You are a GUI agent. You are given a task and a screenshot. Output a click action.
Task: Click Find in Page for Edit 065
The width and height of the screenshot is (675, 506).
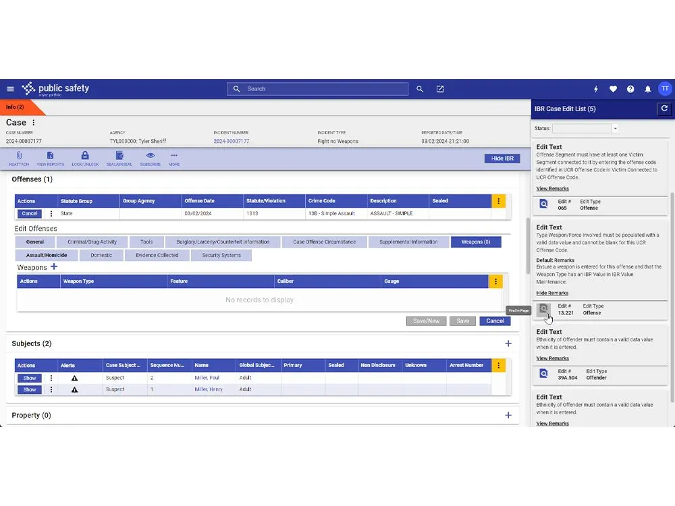[x=544, y=204]
